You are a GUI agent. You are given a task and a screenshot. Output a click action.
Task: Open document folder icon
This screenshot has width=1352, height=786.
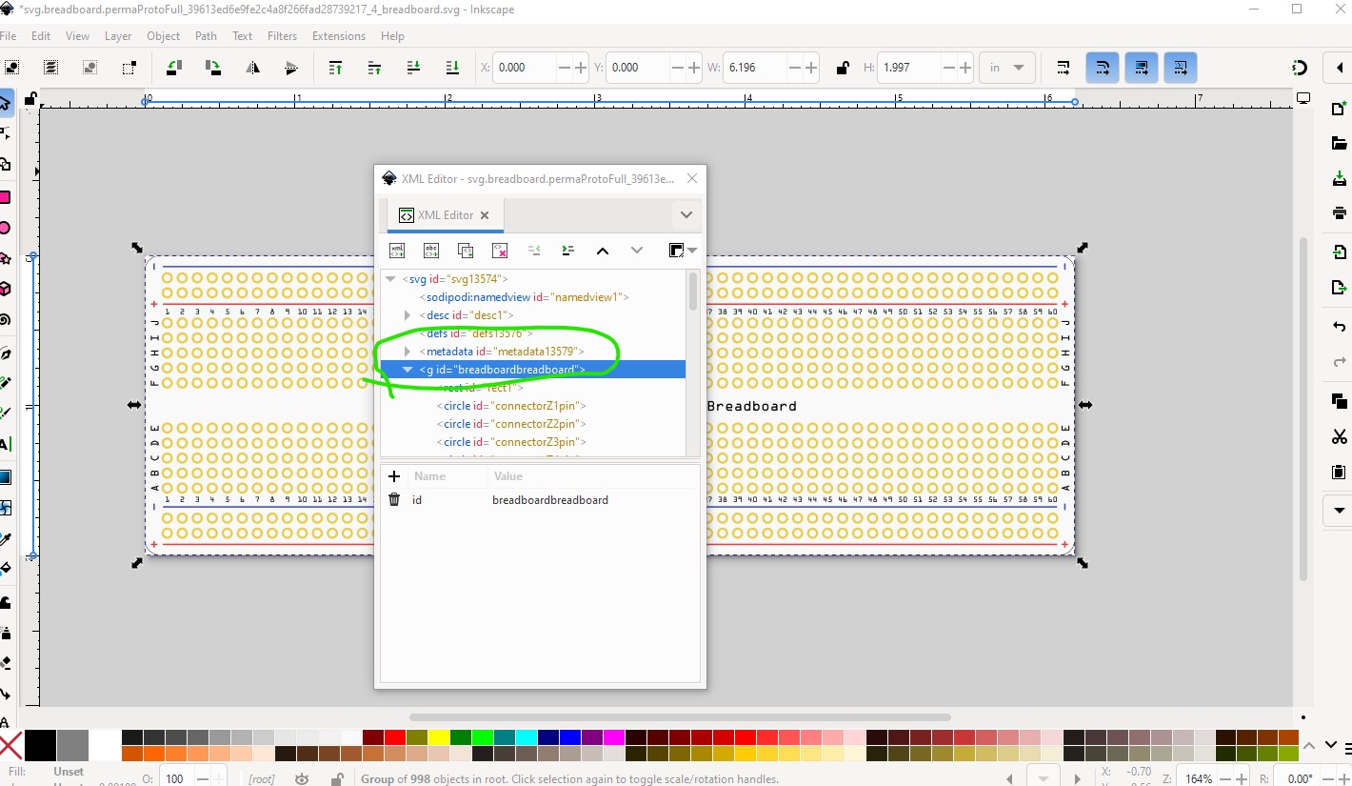coord(1339,143)
